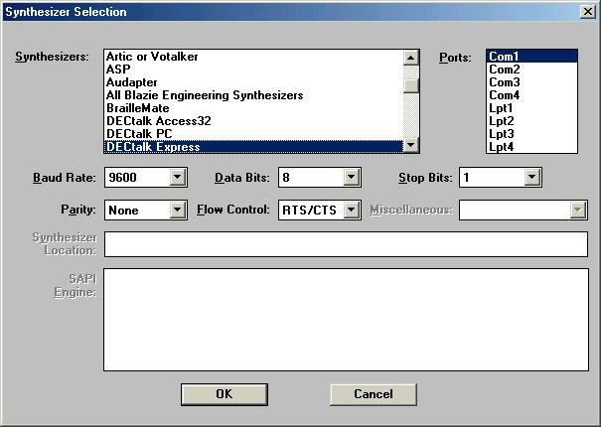Expand the Parity dropdown arrow
This screenshot has width=601, height=427.
click(x=178, y=210)
